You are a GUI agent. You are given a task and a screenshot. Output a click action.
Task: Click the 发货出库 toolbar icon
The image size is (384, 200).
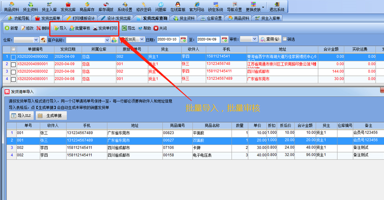(x=68, y=6)
